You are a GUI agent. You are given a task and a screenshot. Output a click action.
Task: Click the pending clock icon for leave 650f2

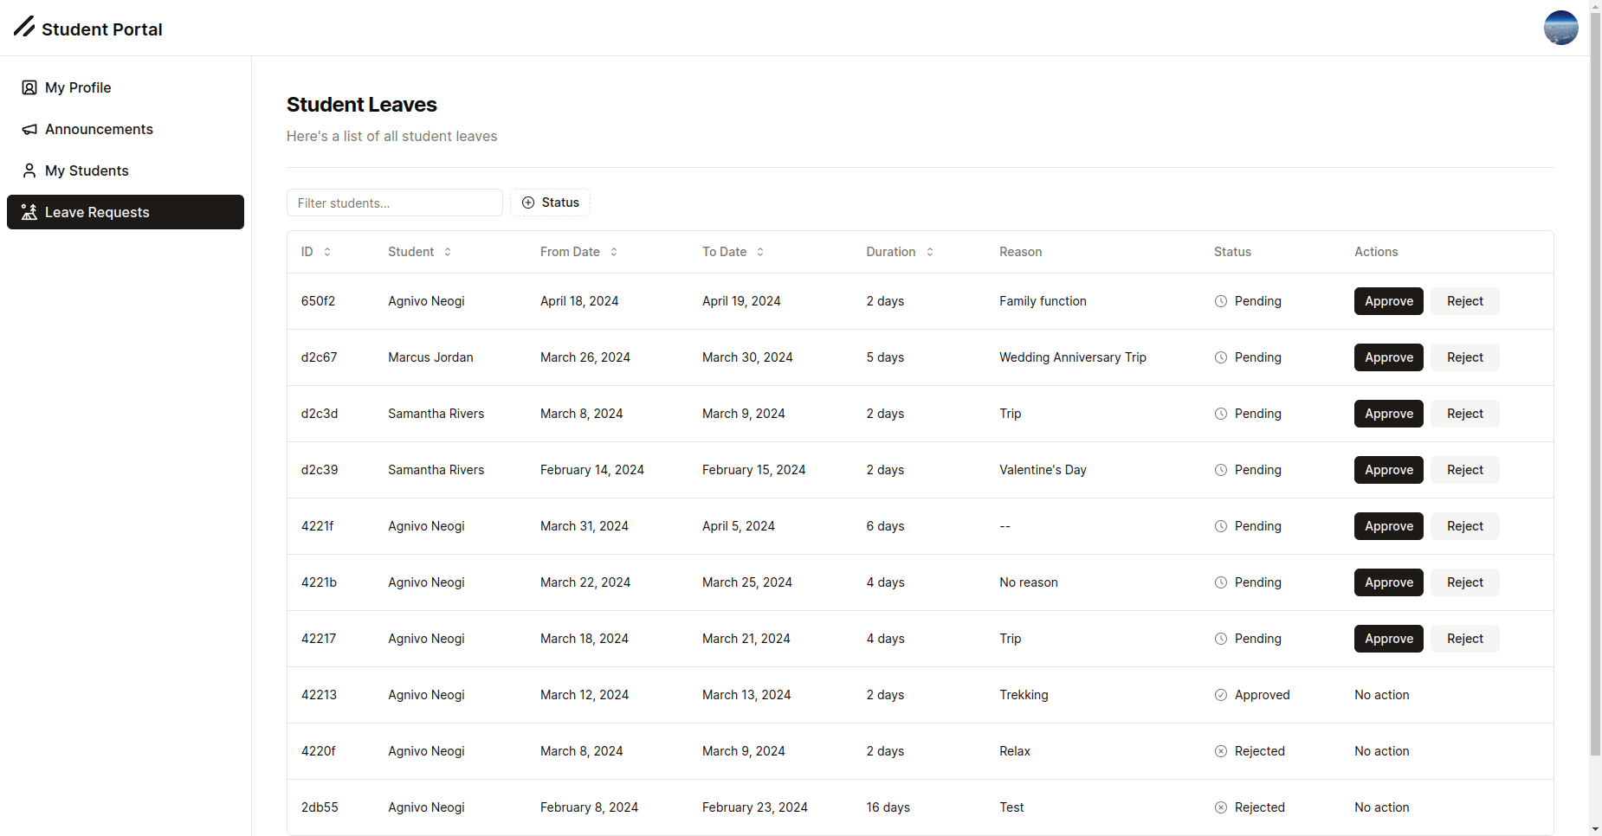pyautogui.click(x=1221, y=301)
